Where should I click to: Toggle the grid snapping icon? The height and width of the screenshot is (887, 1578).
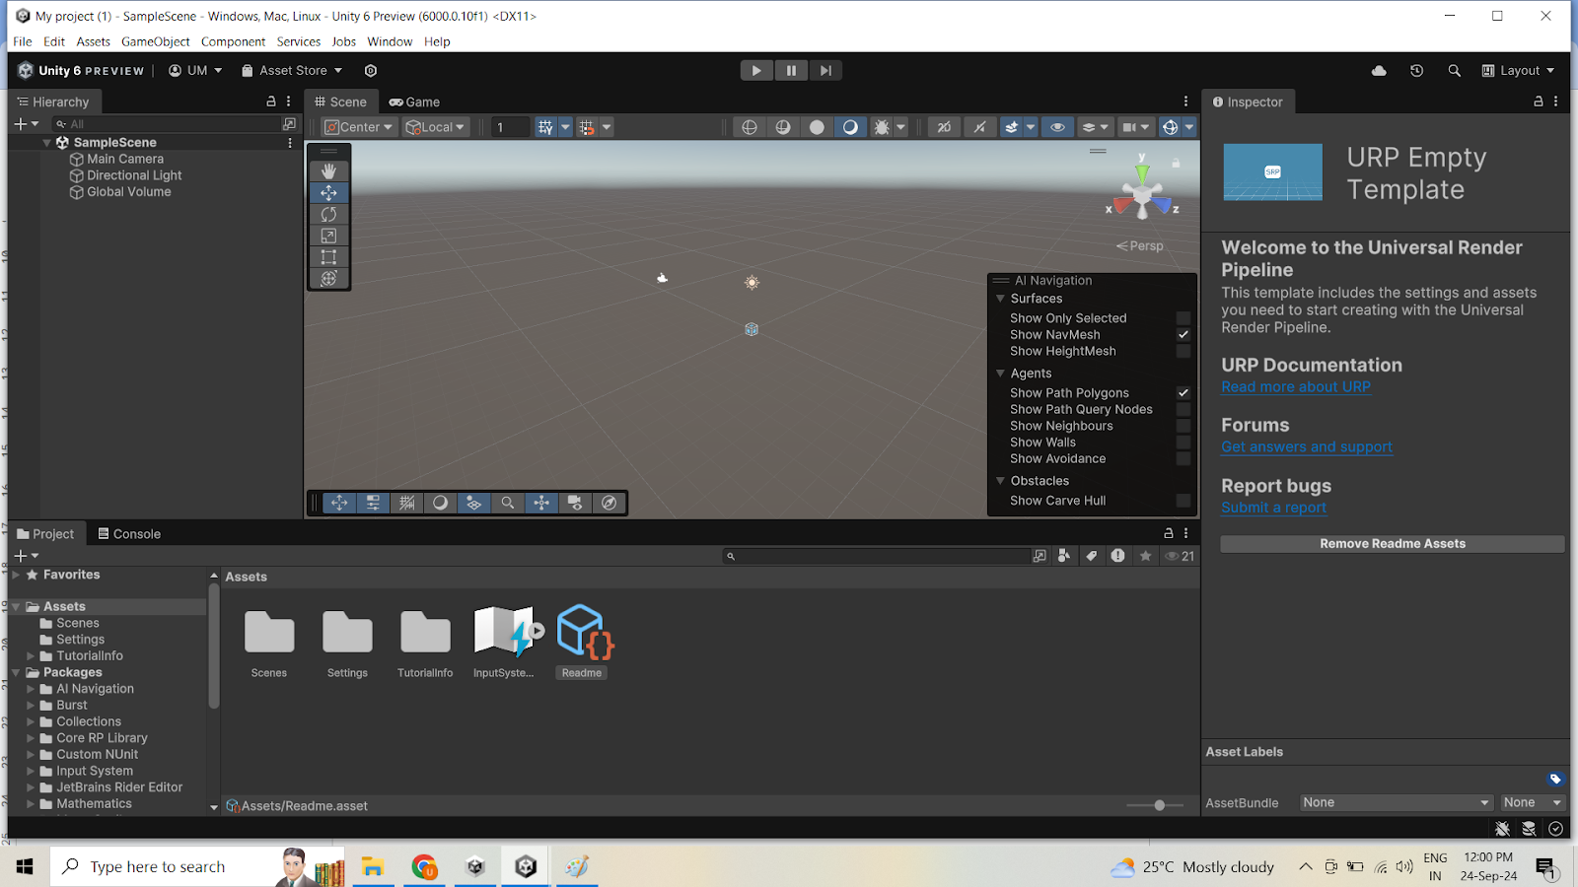coord(587,127)
